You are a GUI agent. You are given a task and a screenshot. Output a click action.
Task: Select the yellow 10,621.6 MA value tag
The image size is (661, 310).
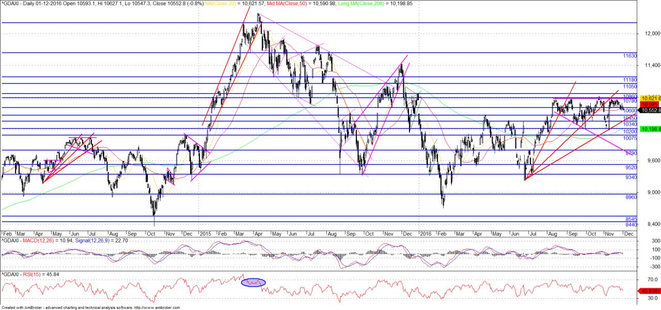point(650,97)
